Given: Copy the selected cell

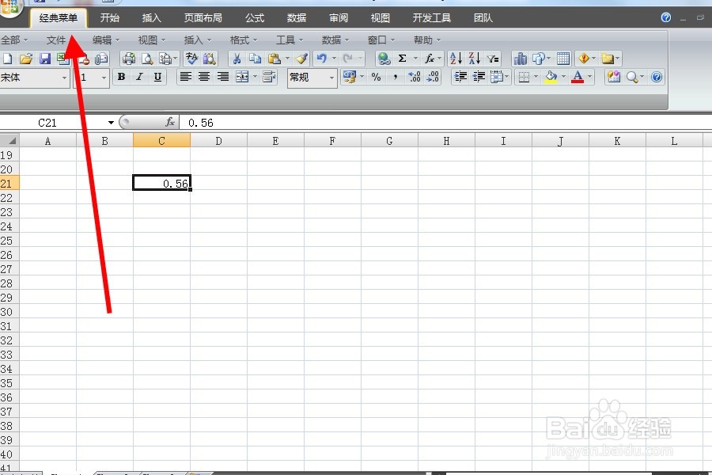Looking at the screenshot, I should [x=256, y=59].
